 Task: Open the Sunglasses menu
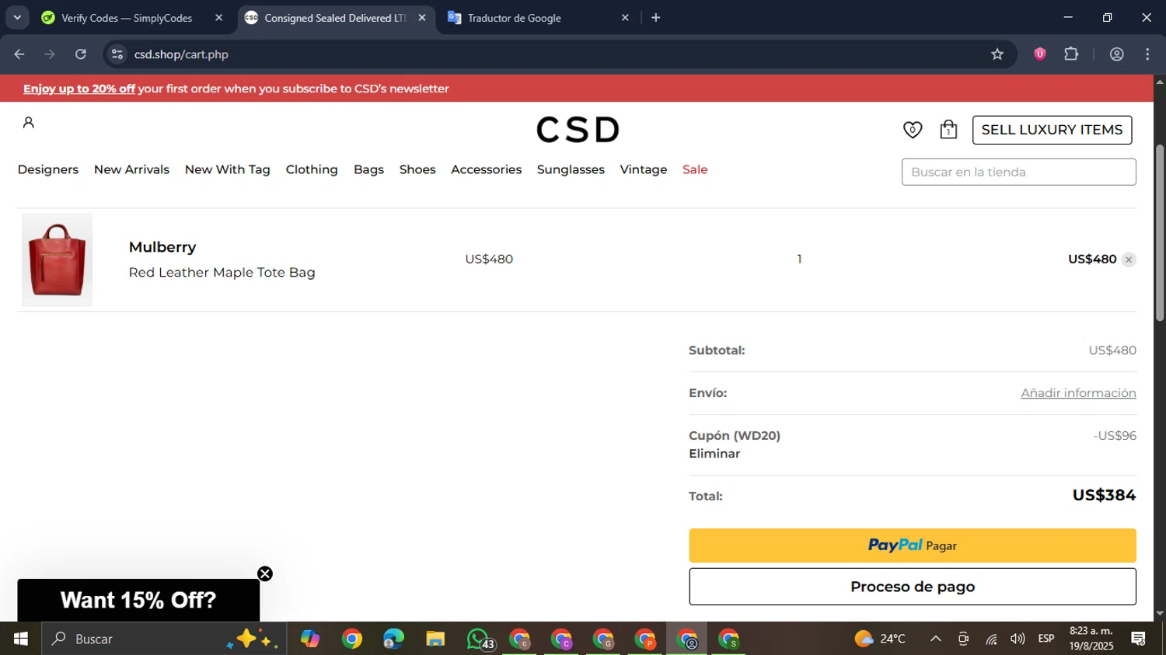pyautogui.click(x=571, y=169)
